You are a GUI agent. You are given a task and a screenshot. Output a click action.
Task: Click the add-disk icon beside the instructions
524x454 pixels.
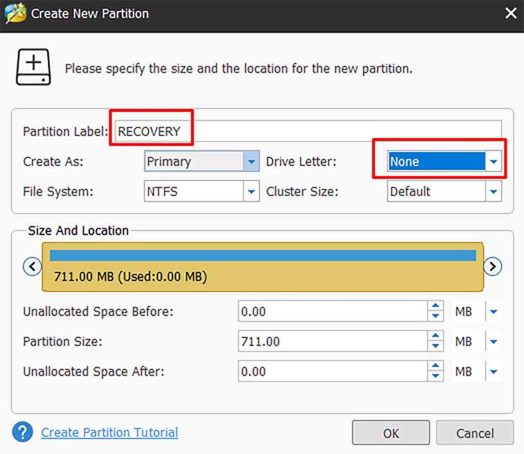(33, 67)
